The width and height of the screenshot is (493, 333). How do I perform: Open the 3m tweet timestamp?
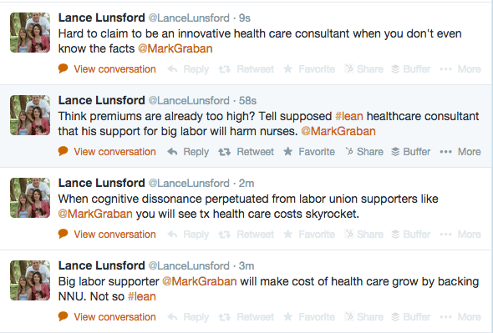246,265
